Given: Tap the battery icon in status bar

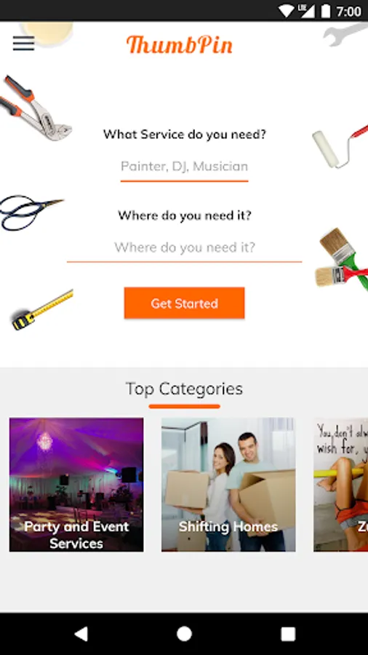Looking at the screenshot, I should (x=326, y=11).
